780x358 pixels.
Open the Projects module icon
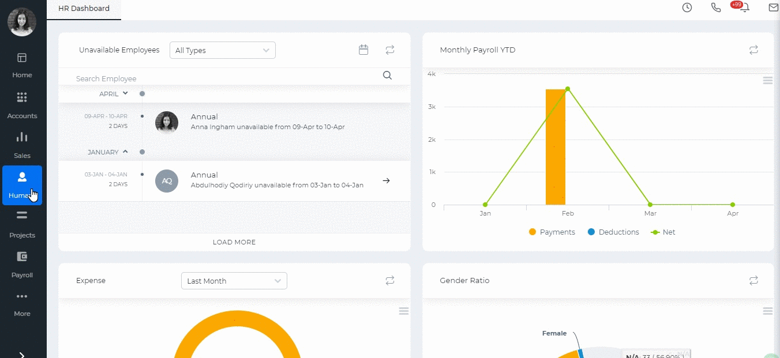[x=22, y=216]
